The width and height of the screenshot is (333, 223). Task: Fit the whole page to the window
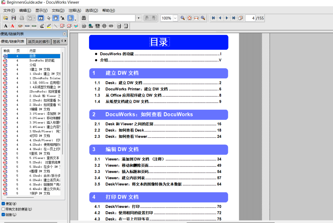click(x=189, y=18)
